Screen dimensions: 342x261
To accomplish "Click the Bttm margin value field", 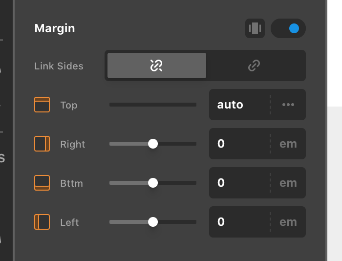I will click(x=239, y=183).
